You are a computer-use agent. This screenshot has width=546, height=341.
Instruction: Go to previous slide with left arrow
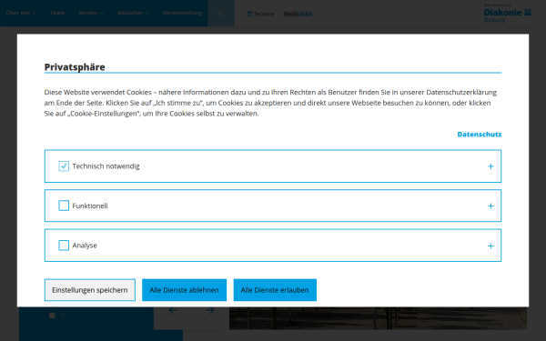[173, 310]
